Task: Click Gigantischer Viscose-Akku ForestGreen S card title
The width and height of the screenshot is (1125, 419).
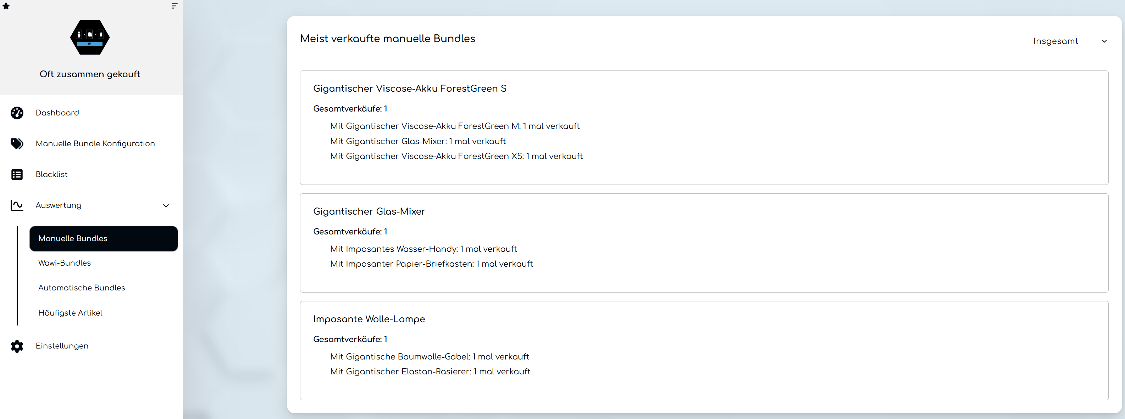Action: pyautogui.click(x=409, y=89)
